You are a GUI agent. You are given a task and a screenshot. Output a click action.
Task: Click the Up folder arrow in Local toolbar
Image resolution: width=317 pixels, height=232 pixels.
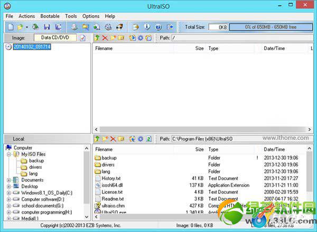tap(97, 139)
